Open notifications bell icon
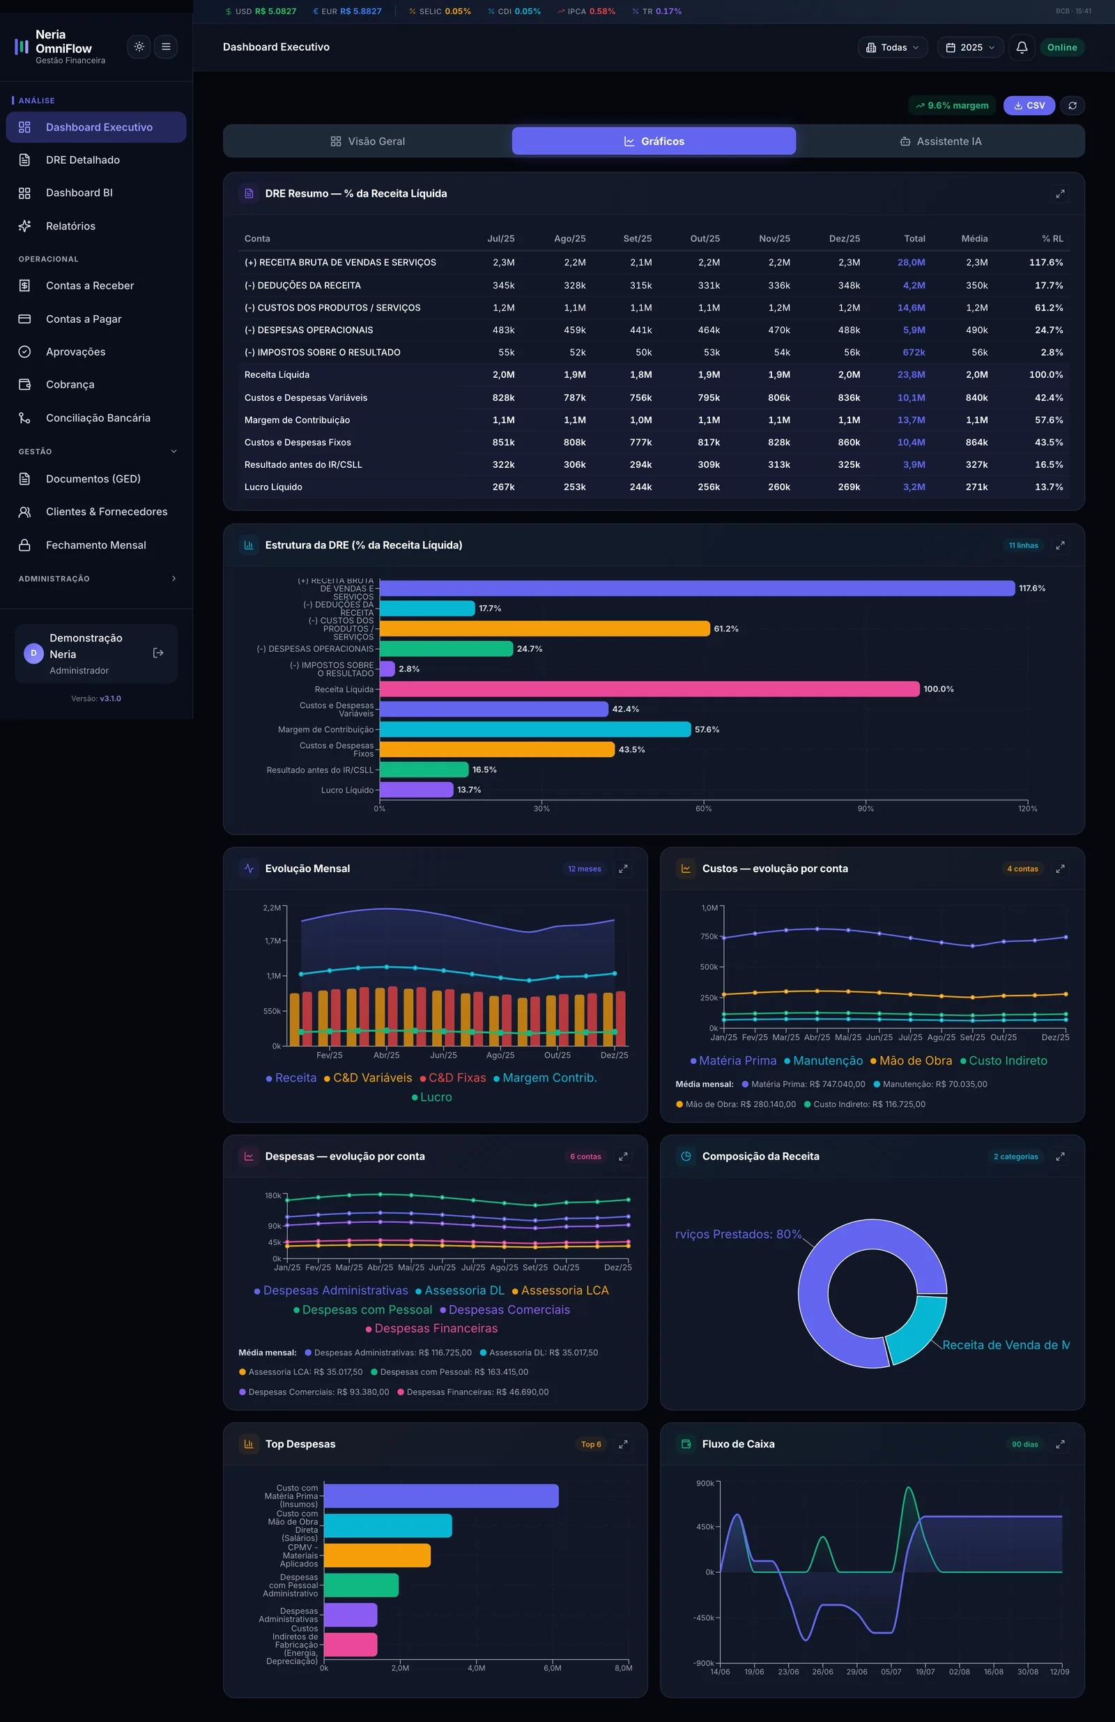The image size is (1115, 1722). coord(1022,47)
